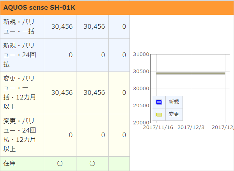Click second 0 in 変更・24回払 row
Screen dimensions: 234x171
tap(103, 135)
